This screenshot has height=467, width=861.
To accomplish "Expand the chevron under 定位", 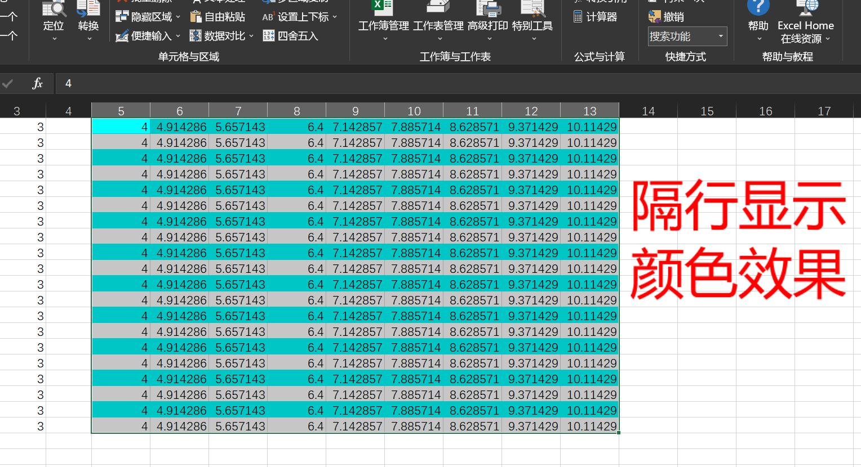I will pyautogui.click(x=54, y=39).
